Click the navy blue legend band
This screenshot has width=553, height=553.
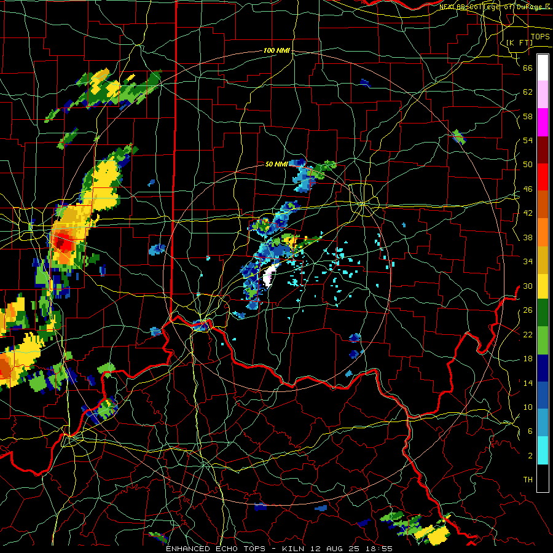[x=543, y=368]
